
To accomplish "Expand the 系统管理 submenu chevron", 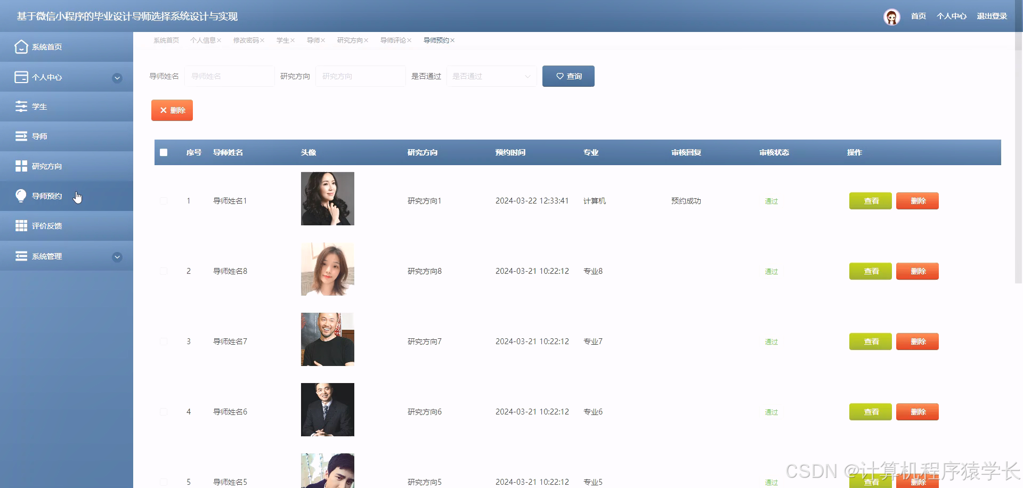I will point(117,257).
